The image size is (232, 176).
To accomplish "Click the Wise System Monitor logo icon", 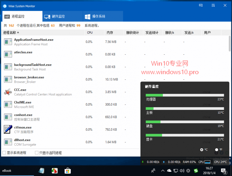I will click(x=5, y=6).
